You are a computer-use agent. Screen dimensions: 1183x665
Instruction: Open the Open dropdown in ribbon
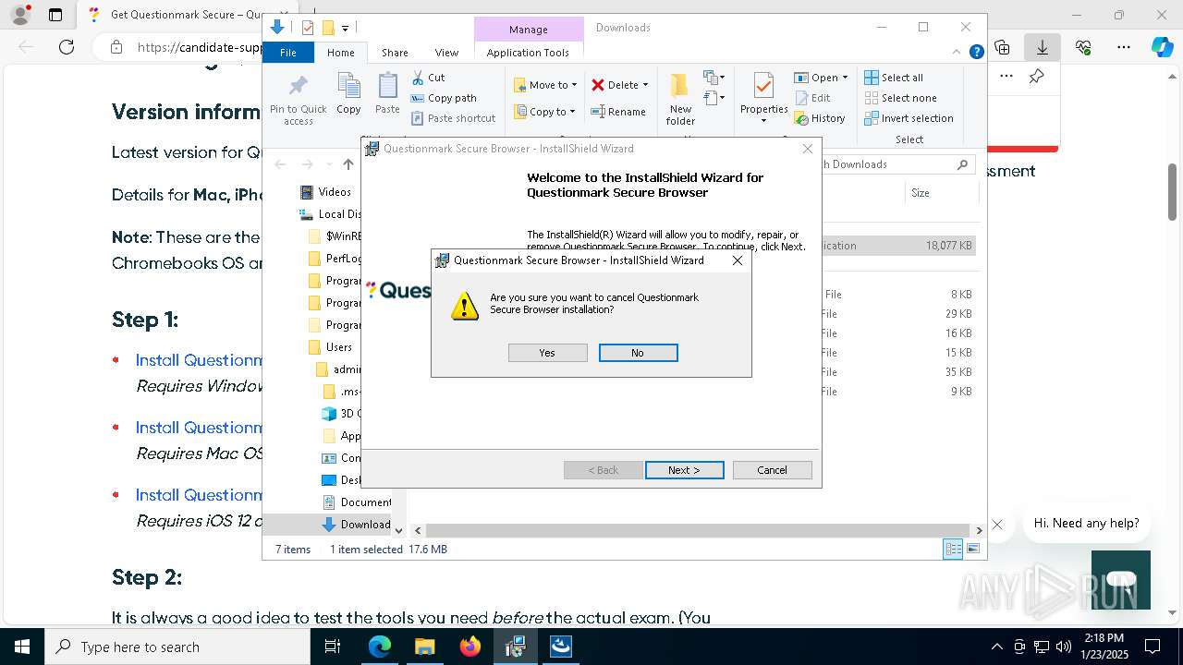point(822,78)
